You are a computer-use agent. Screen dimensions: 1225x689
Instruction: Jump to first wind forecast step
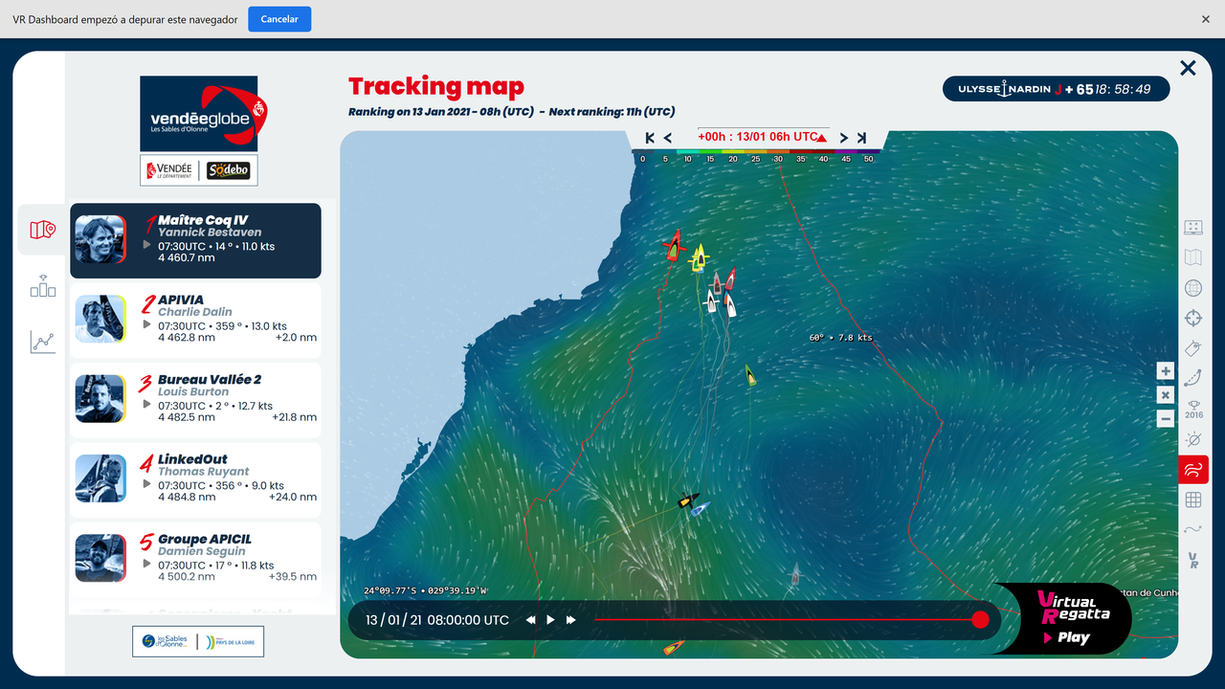pos(650,138)
